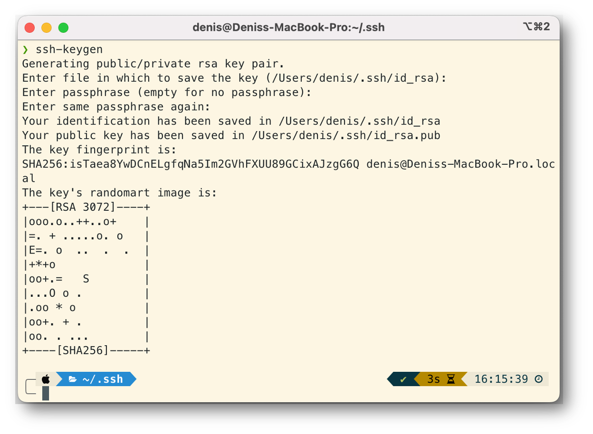Click the blinking cursor block
The height and width of the screenshot is (434, 593).
click(46, 393)
